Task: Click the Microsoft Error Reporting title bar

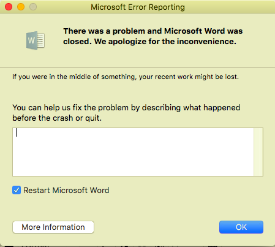Action: coord(138,7)
